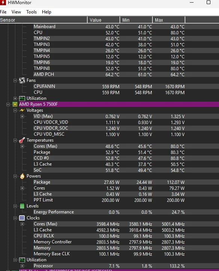This screenshot has height=271, width=219.
Task: Click the Value column header
Action: (104, 20)
